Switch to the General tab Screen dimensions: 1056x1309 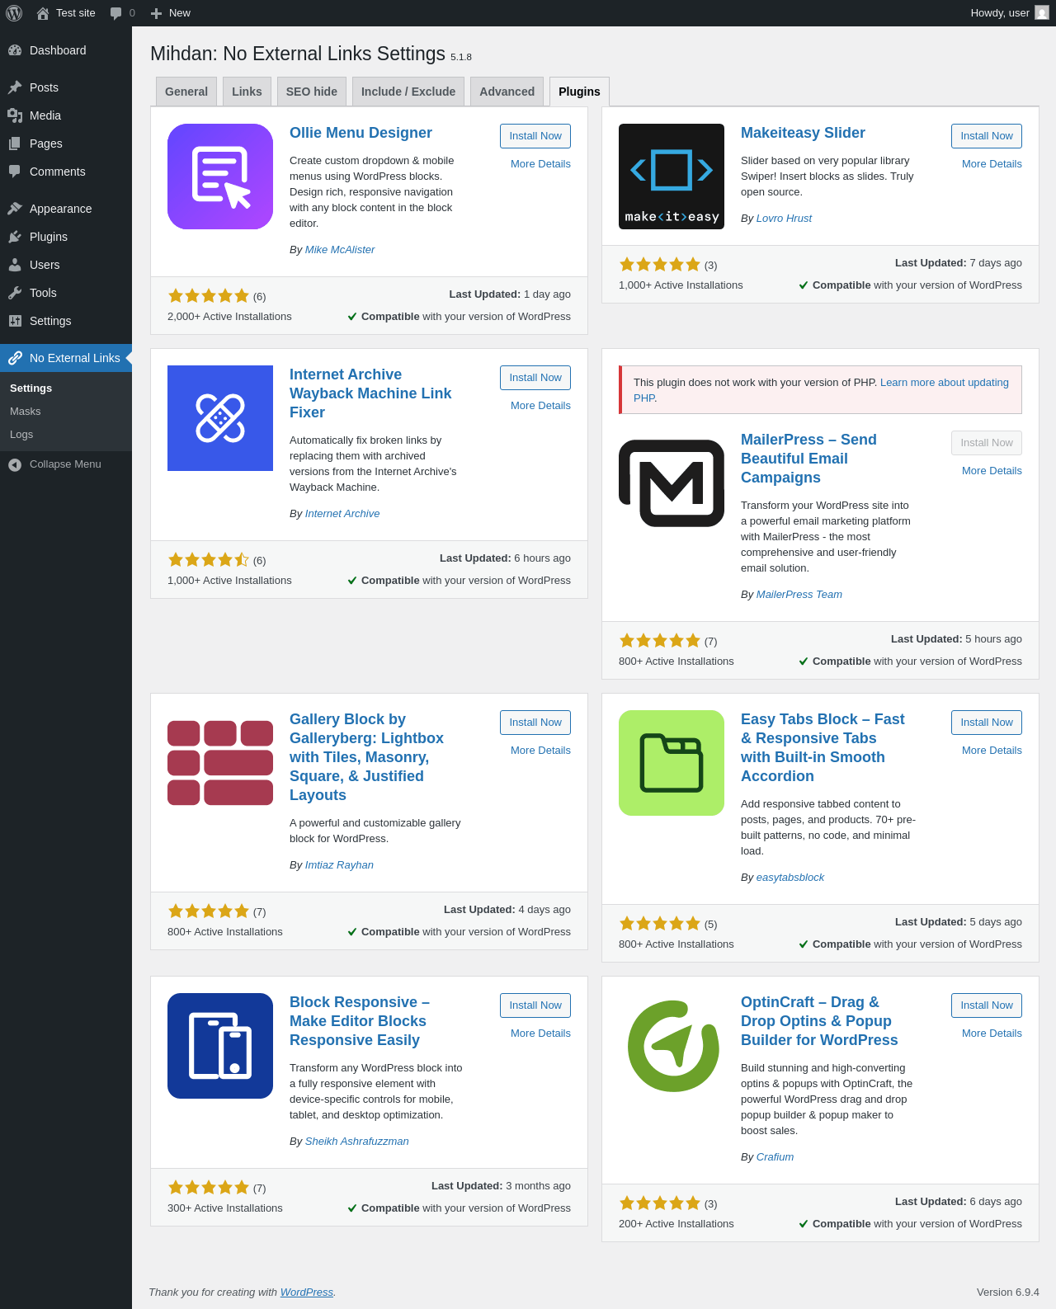[x=186, y=92]
